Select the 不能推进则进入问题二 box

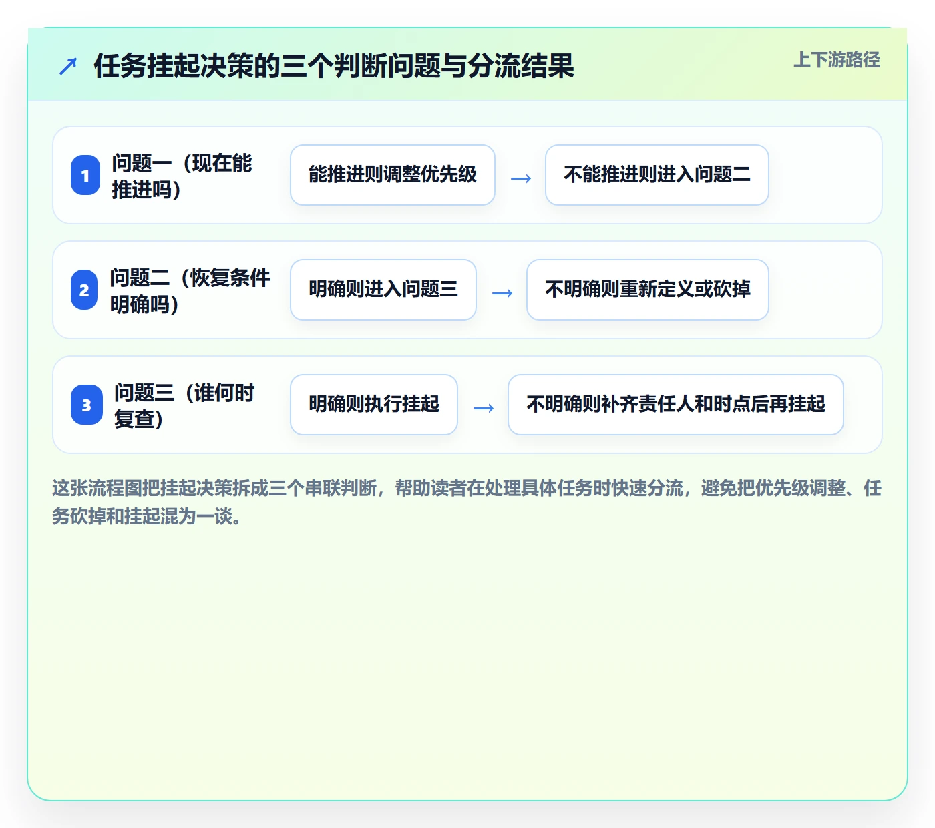coord(657,175)
